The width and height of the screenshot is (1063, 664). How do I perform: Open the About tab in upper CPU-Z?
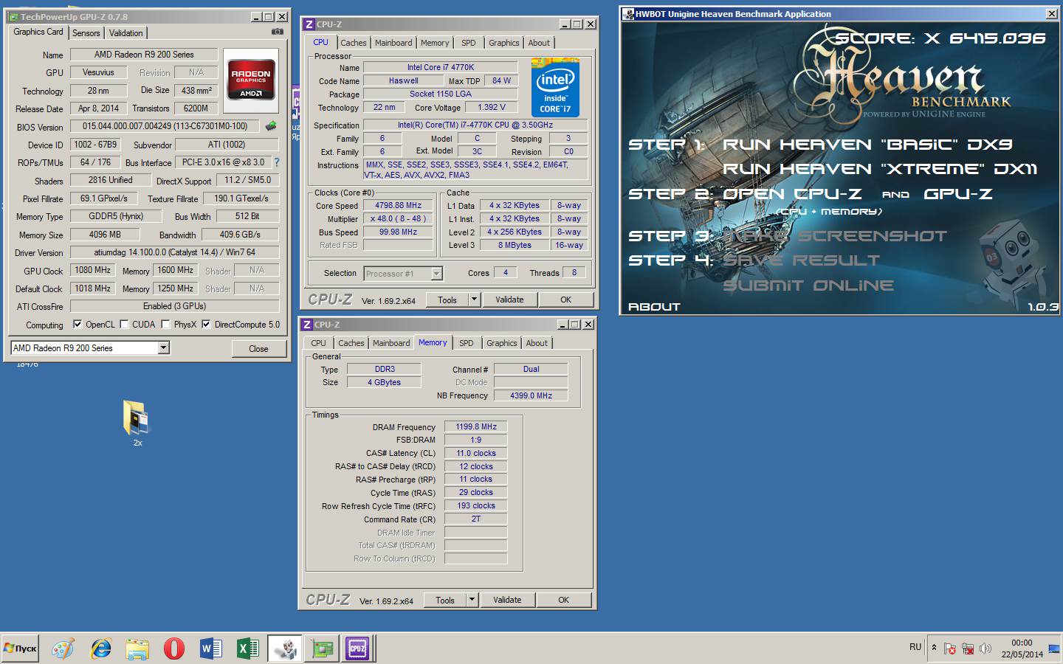point(539,43)
